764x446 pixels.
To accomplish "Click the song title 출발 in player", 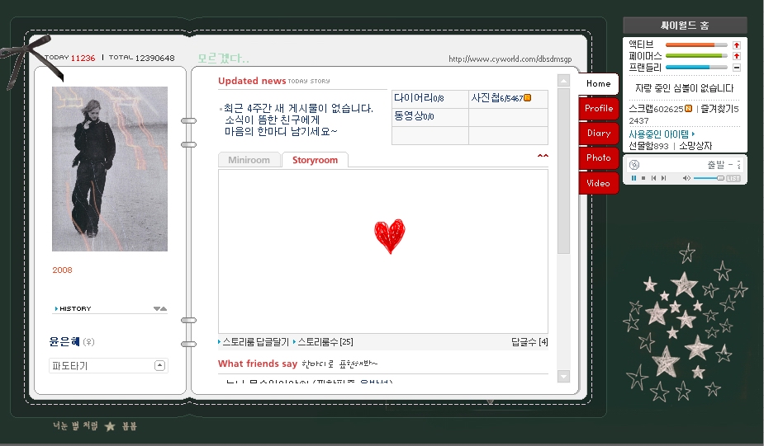I will click(716, 165).
